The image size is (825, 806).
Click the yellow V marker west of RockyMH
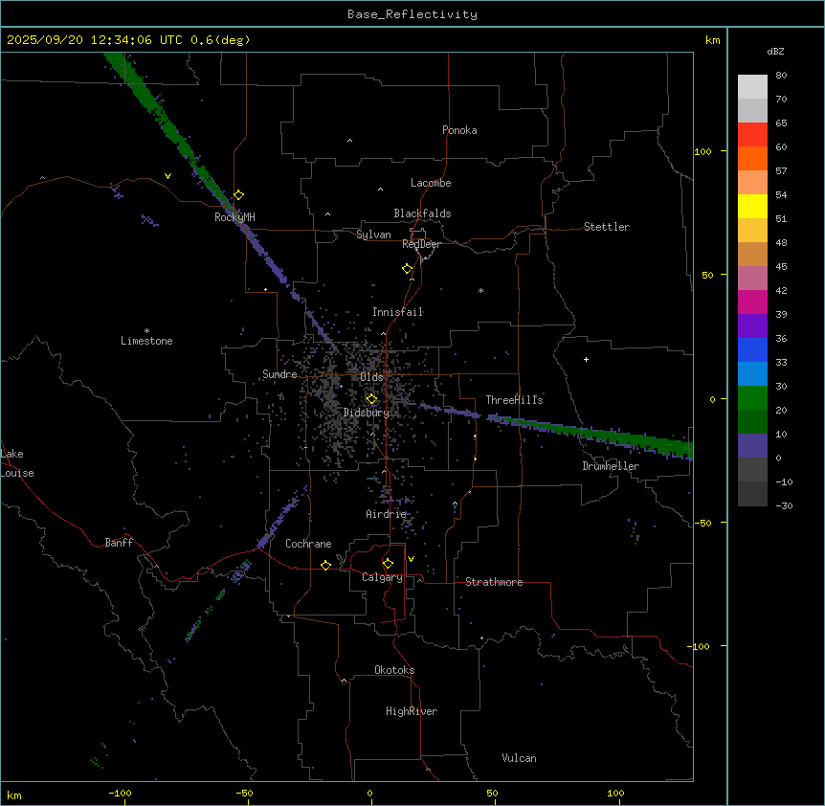[x=168, y=176]
